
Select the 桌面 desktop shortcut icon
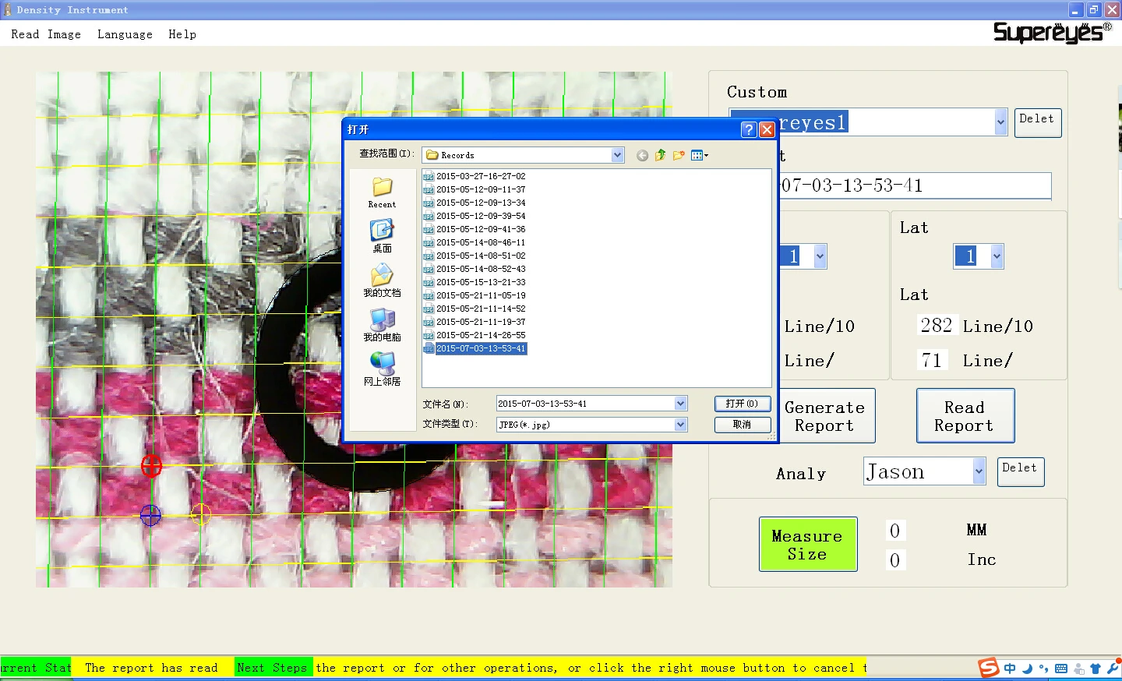[382, 235]
